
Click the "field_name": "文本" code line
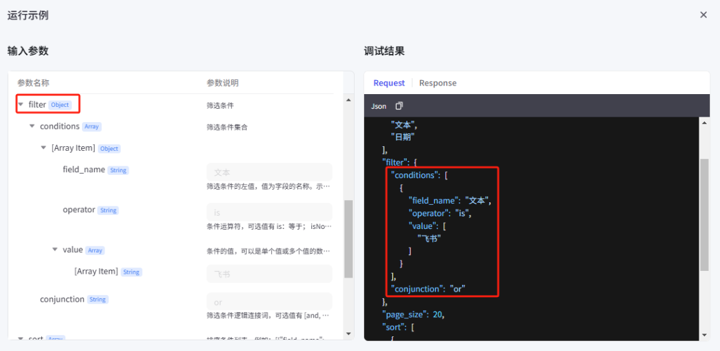[x=451, y=201]
